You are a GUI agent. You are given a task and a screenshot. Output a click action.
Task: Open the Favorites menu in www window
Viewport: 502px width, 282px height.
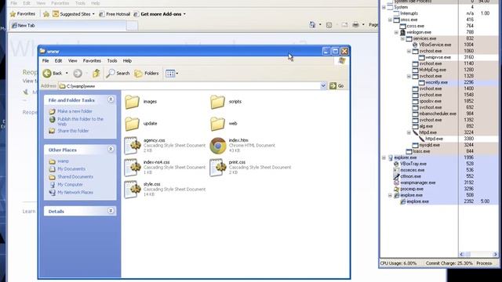coord(92,61)
